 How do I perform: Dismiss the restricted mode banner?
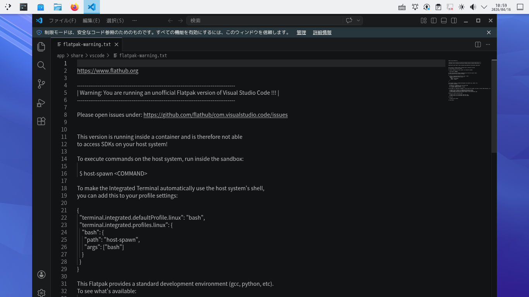(x=489, y=32)
